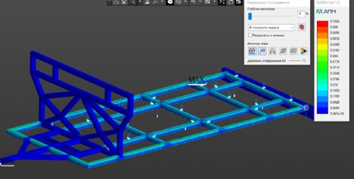This screenshot has width=354, height=179.
Task: Toggle the value labels view filter icon
Action: (x=263, y=51)
